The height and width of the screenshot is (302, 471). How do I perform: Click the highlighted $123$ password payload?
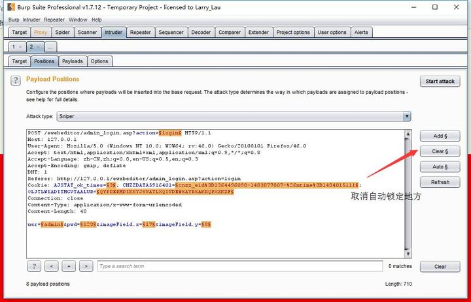[88, 224]
